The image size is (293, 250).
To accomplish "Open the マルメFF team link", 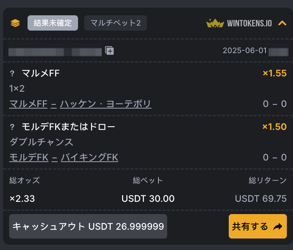I will click(28, 104).
